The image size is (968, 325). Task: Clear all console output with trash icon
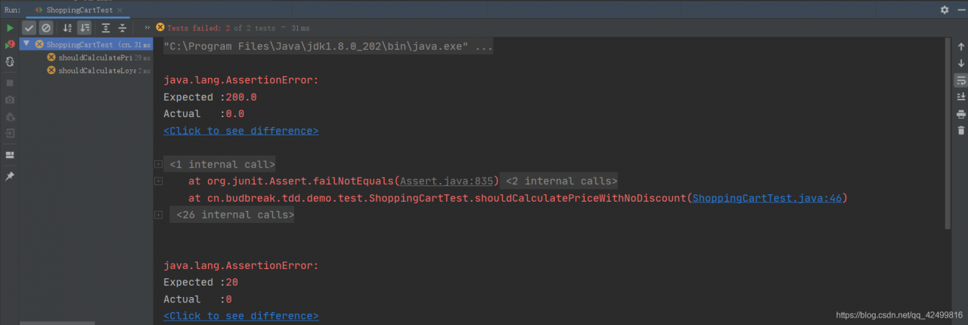(961, 131)
